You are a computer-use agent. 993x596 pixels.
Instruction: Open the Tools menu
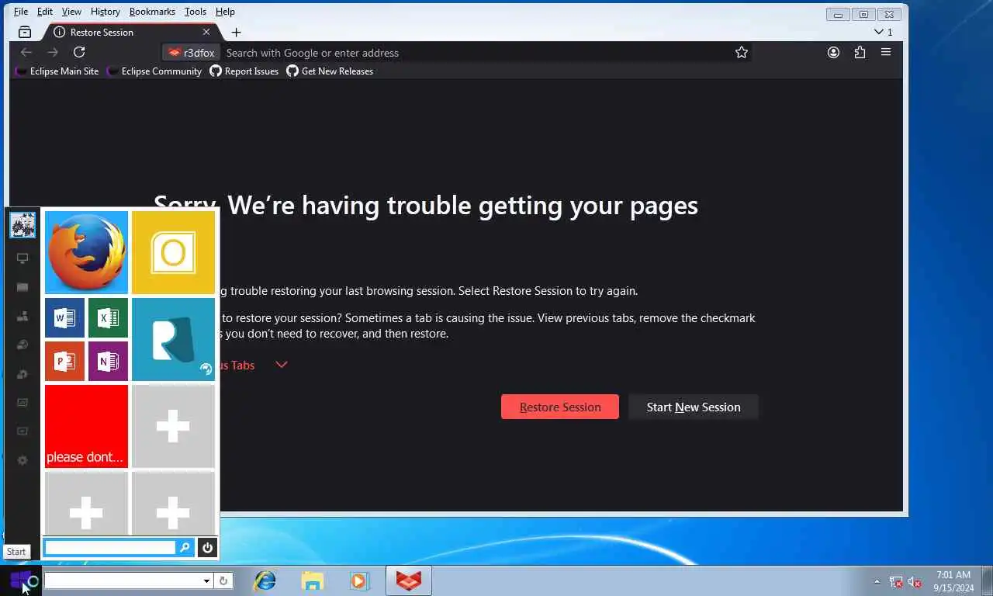point(195,12)
